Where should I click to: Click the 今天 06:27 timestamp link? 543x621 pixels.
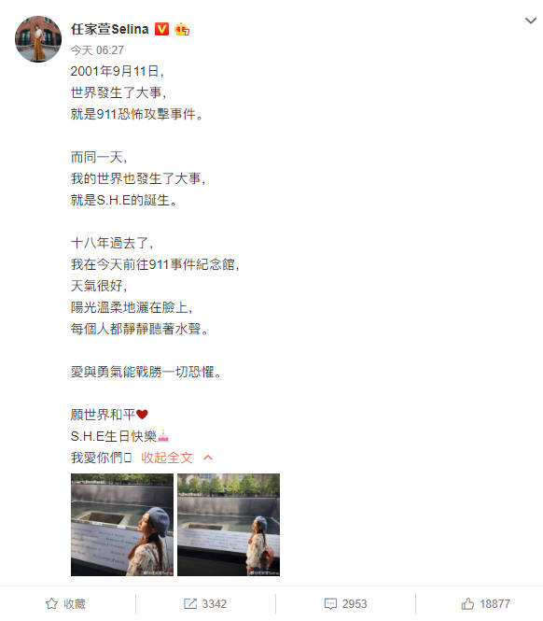[x=97, y=50]
